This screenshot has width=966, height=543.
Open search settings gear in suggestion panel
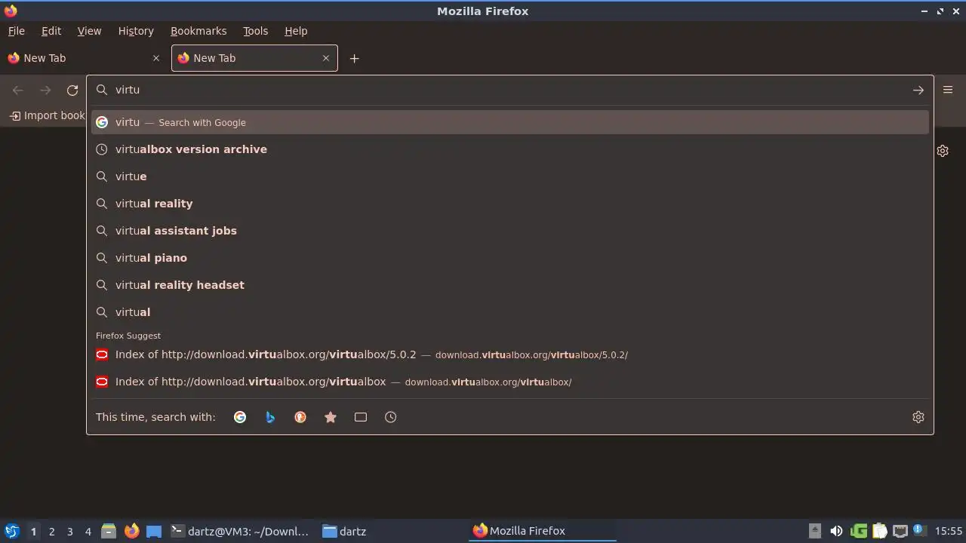[x=918, y=417]
